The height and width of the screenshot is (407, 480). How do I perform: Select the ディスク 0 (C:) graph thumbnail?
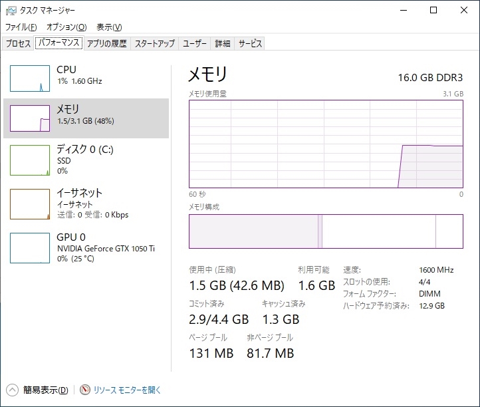point(30,160)
